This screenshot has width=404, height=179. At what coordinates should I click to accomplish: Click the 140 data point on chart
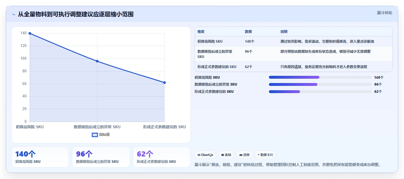30,33
